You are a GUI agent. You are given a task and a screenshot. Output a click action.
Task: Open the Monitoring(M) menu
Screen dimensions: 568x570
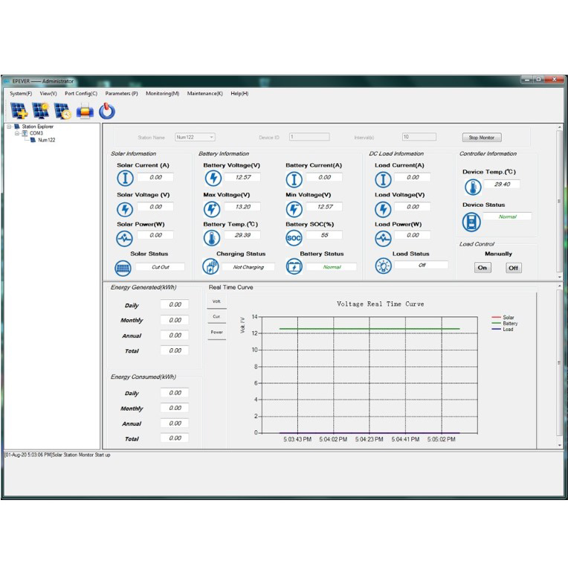point(162,94)
